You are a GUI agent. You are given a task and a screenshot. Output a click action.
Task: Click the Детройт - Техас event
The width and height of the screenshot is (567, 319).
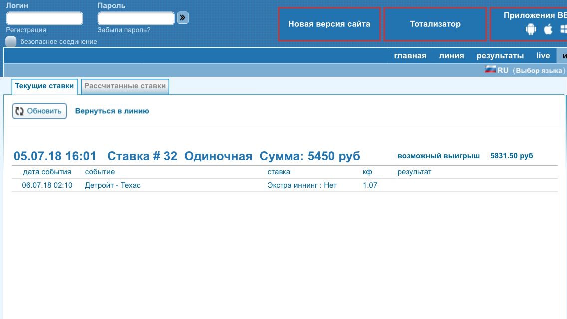[112, 185]
